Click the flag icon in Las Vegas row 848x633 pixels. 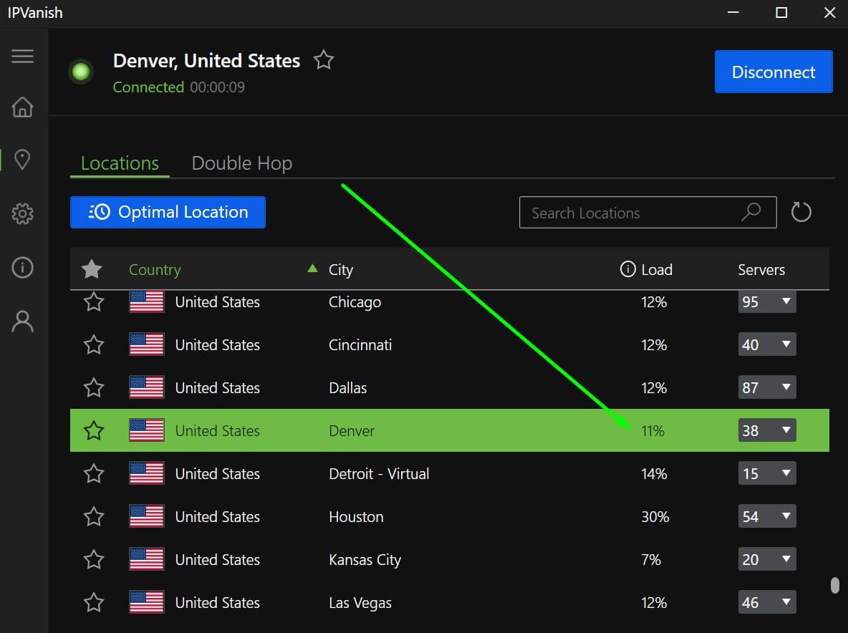coord(147,602)
